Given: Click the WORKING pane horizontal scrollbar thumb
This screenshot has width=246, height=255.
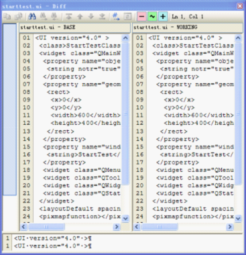Looking at the screenshot, I should [160, 227].
